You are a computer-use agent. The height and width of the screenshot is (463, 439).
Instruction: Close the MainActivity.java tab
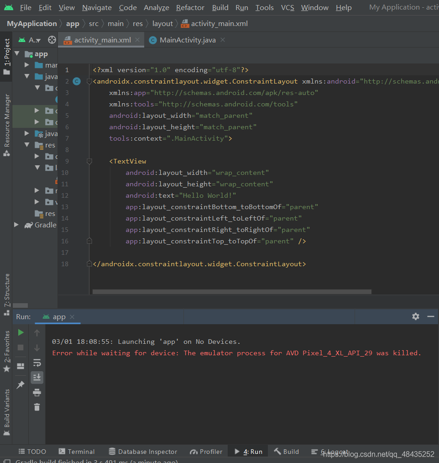pyautogui.click(x=223, y=40)
